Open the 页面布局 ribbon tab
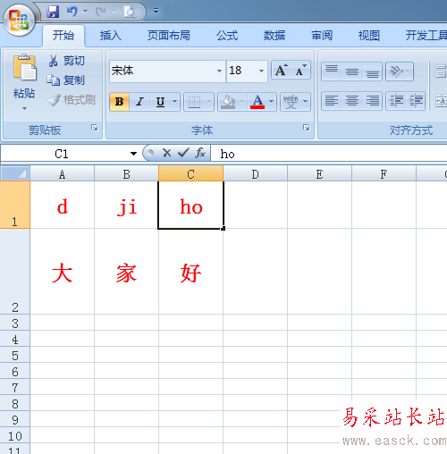The height and width of the screenshot is (454, 447). click(169, 36)
